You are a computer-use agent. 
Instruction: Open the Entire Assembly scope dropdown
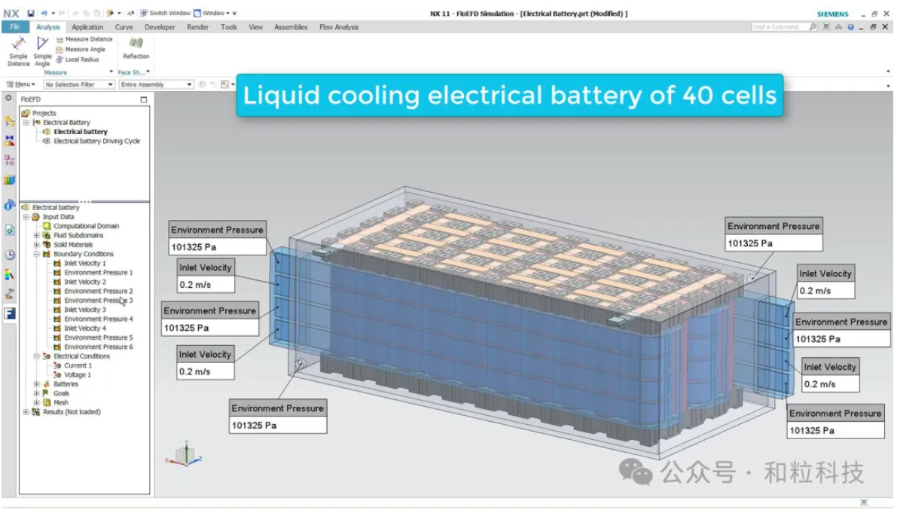[x=156, y=85]
